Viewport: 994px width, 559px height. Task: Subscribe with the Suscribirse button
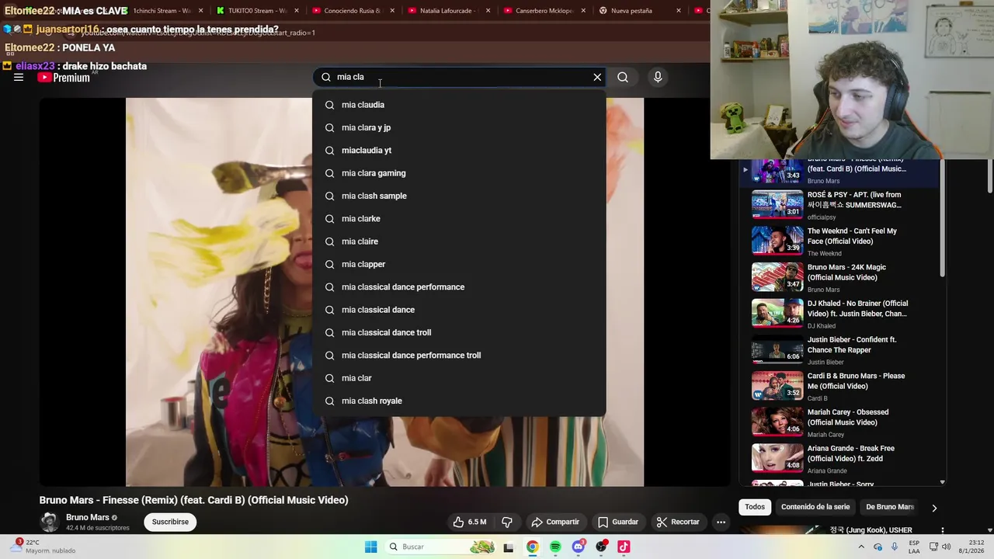tap(170, 522)
